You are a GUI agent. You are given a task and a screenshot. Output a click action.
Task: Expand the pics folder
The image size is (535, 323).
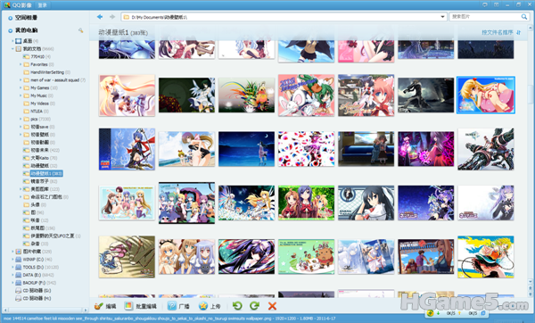(21, 120)
